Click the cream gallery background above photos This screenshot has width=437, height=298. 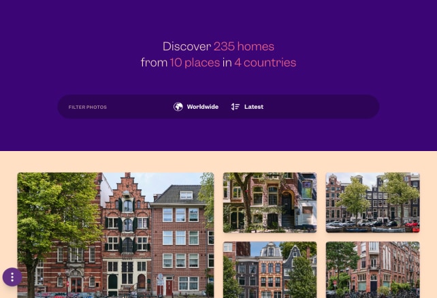point(218,161)
